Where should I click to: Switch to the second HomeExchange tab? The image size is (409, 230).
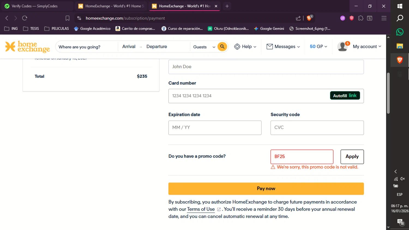point(111,6)
